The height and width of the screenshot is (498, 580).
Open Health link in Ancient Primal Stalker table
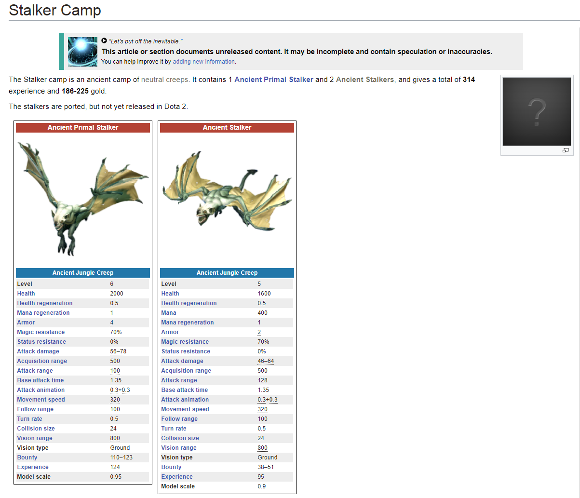click(26, 294)
